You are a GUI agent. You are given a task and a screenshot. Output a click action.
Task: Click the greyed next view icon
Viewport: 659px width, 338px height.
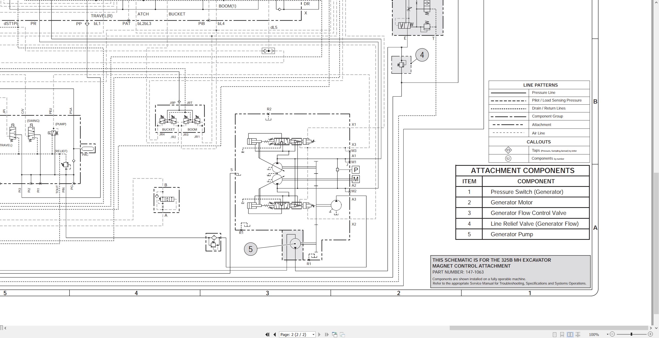coord(342,334)
